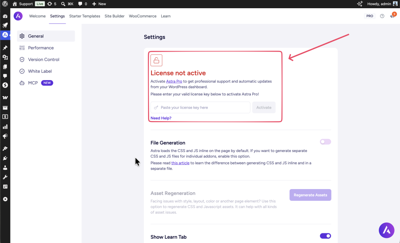Click the Astra logo in header
This screenshot has width=400, height=243.
pyautogui.click(x=18, y=16)
